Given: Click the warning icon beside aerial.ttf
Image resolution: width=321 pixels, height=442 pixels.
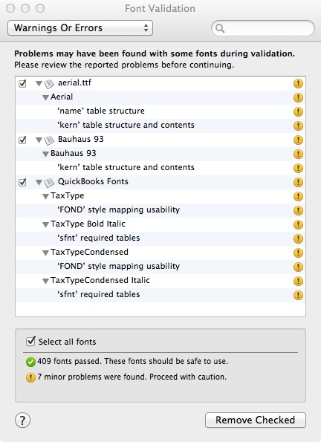Looking at the screenshot, I should [298, 83].
